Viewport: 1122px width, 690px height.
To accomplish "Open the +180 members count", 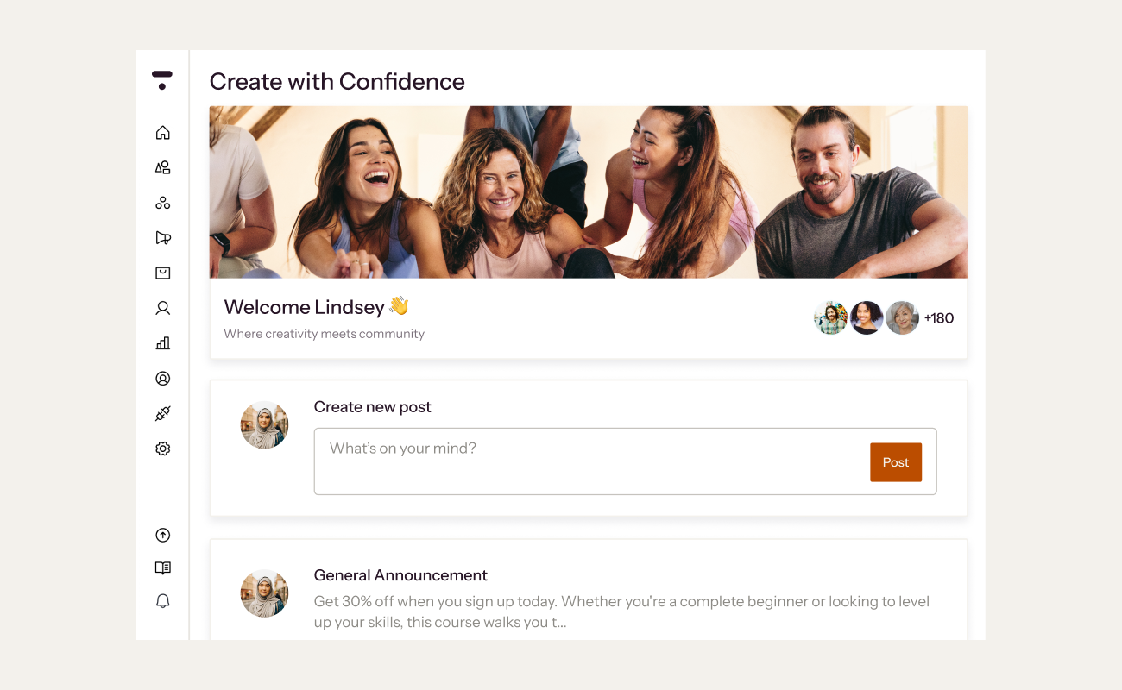I will pyautogui.click(x=939, y=318).
